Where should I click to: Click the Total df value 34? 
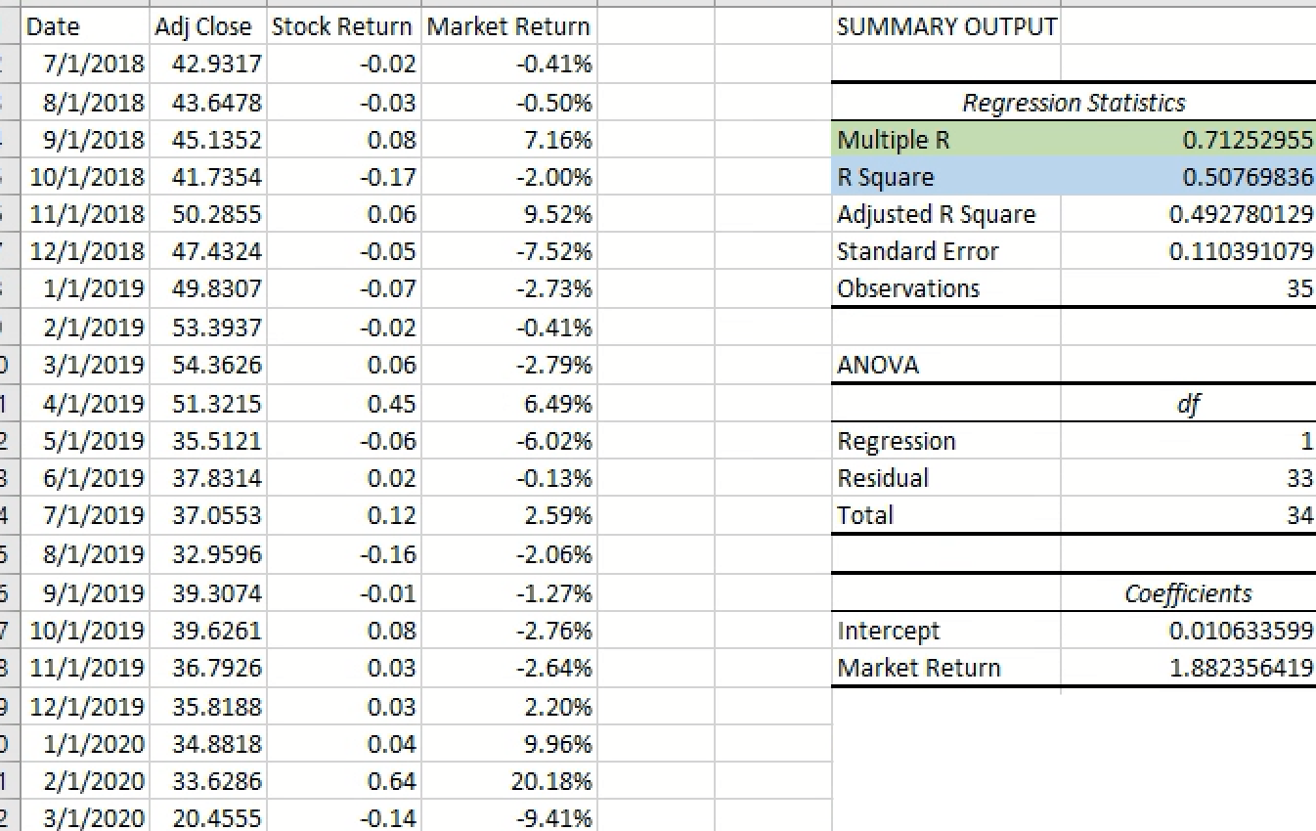1188,515
